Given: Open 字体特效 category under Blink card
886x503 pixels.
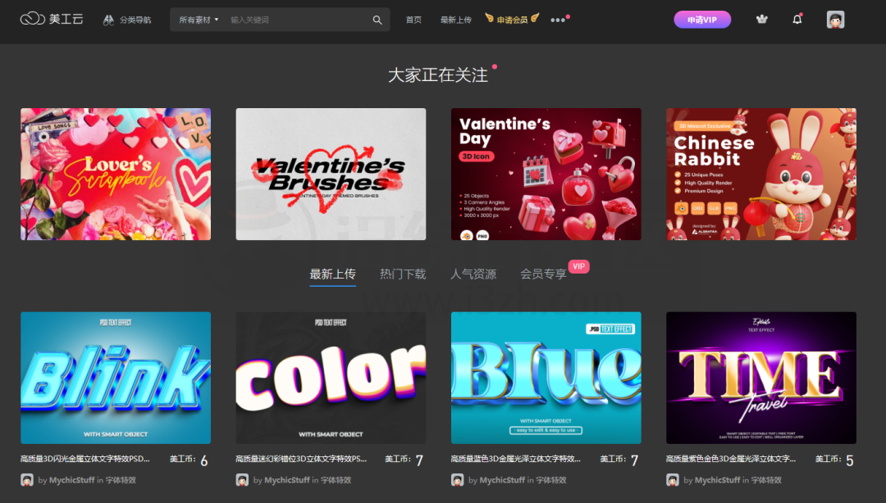Looking at the screenshot, I should pyautogui.click(x=121, y=480).
